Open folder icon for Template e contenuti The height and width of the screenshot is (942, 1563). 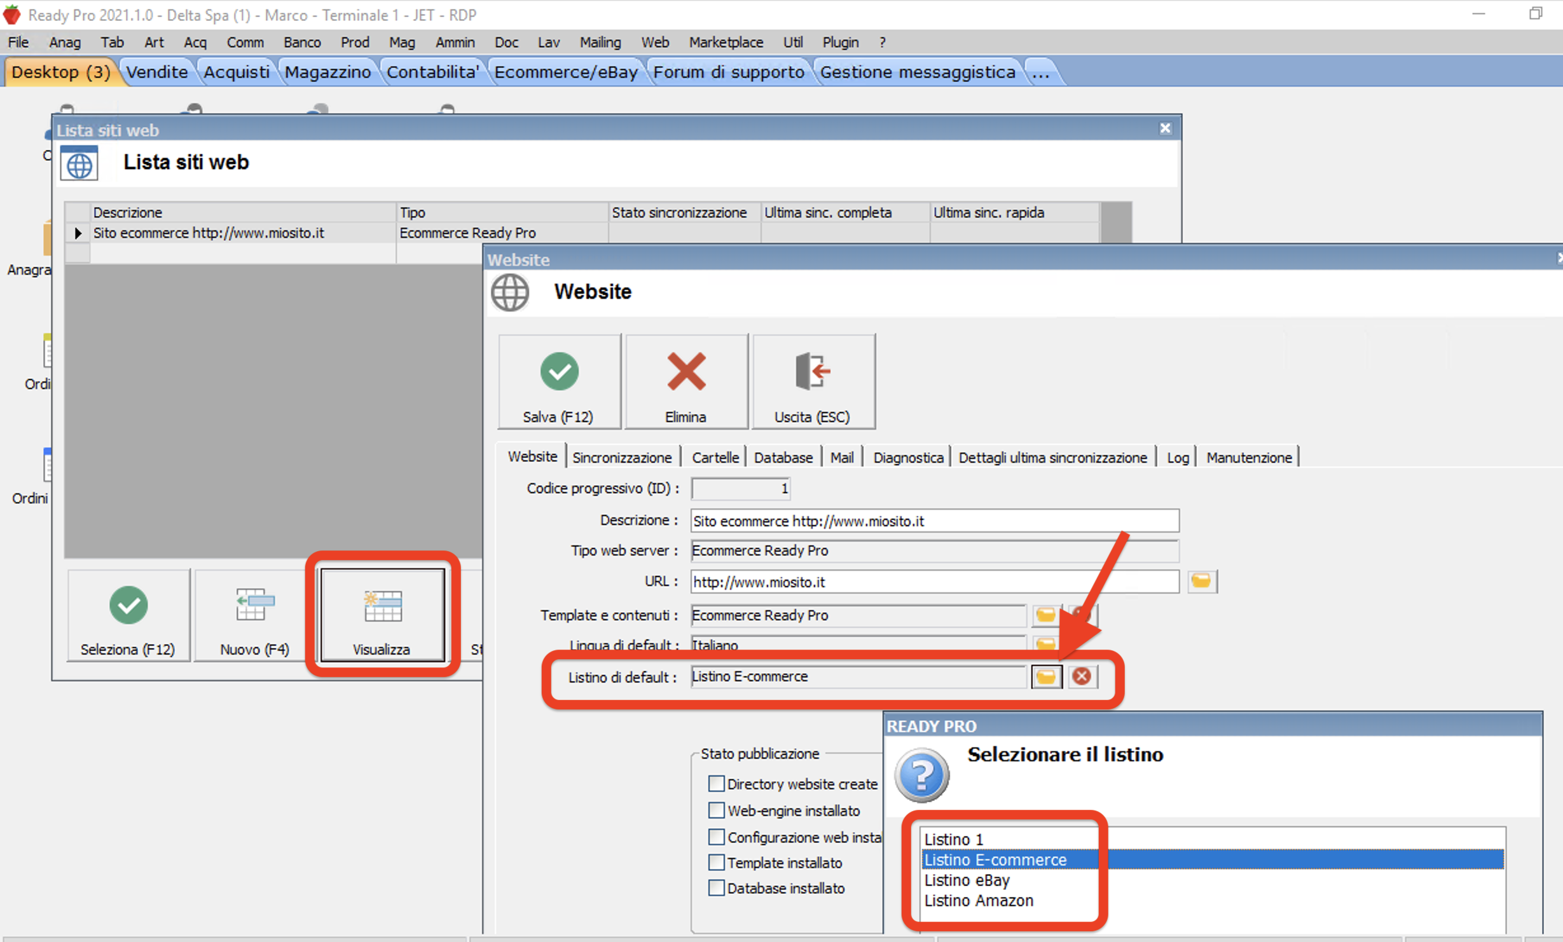pos(1046,615)
